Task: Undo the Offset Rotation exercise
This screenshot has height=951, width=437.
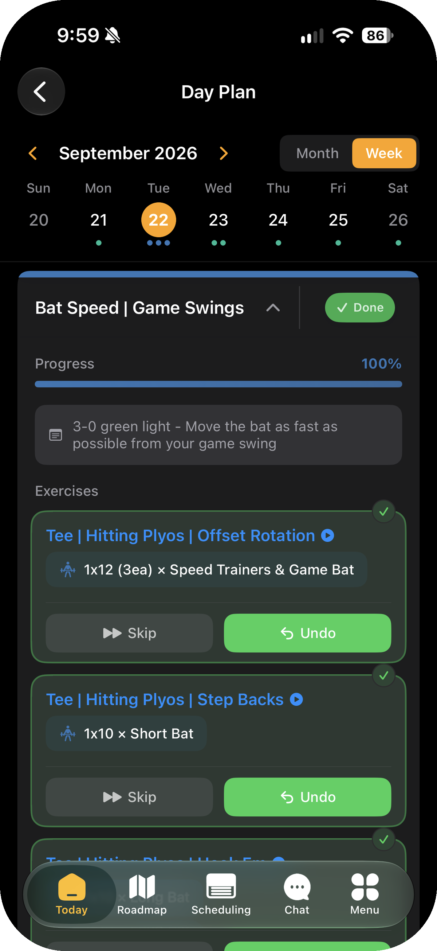Action: coord(308,633)
